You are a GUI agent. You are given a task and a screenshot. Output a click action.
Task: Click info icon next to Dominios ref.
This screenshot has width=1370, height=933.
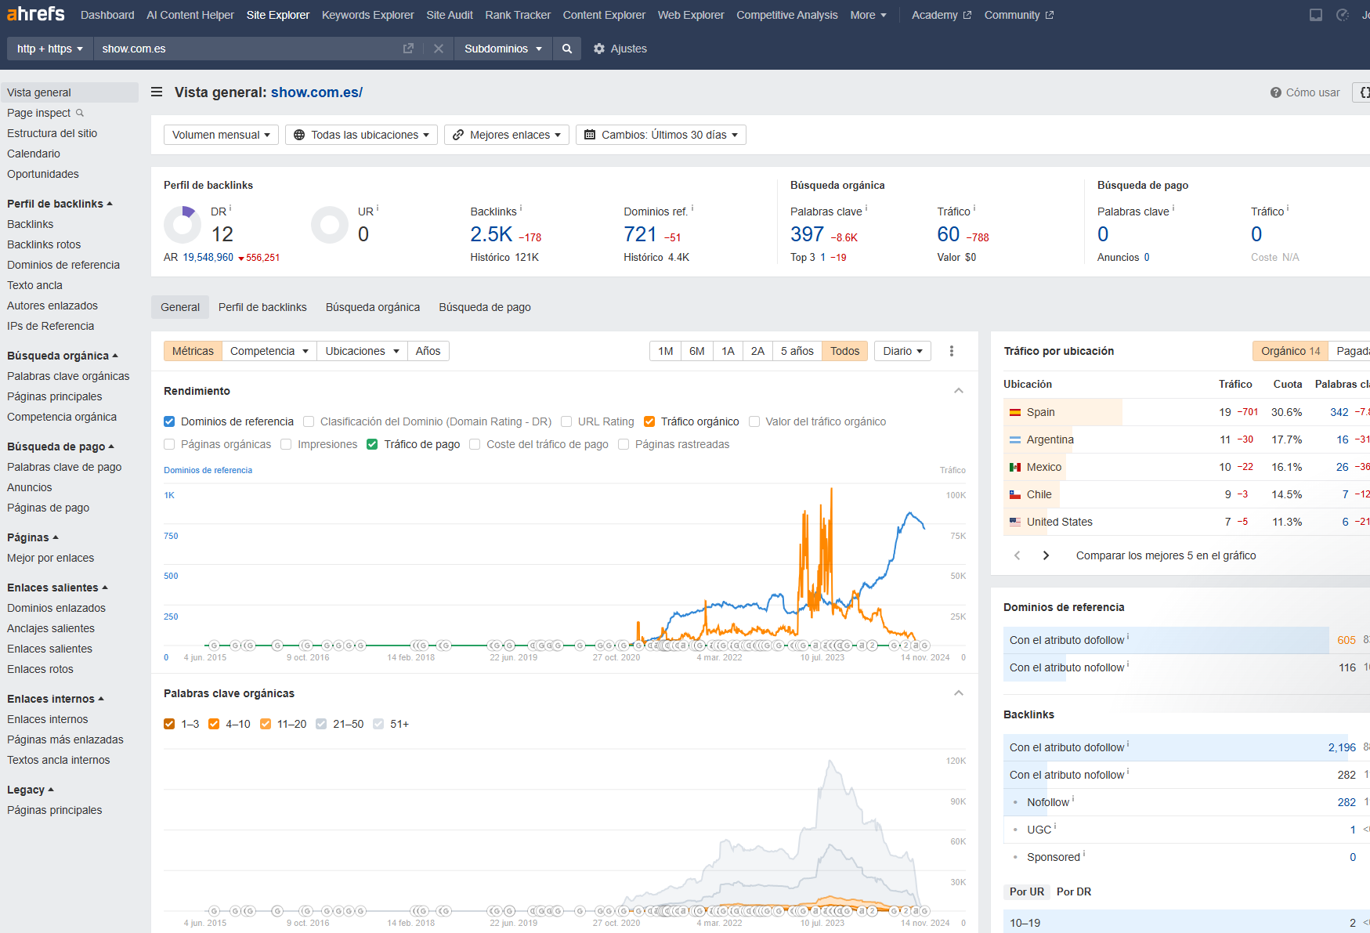[692, 208]
